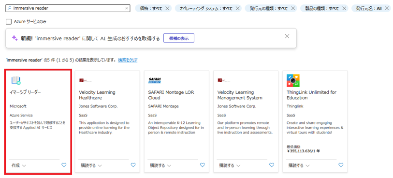Click the Azure Service label
The image size is (393, 178).
coord(21,115)
